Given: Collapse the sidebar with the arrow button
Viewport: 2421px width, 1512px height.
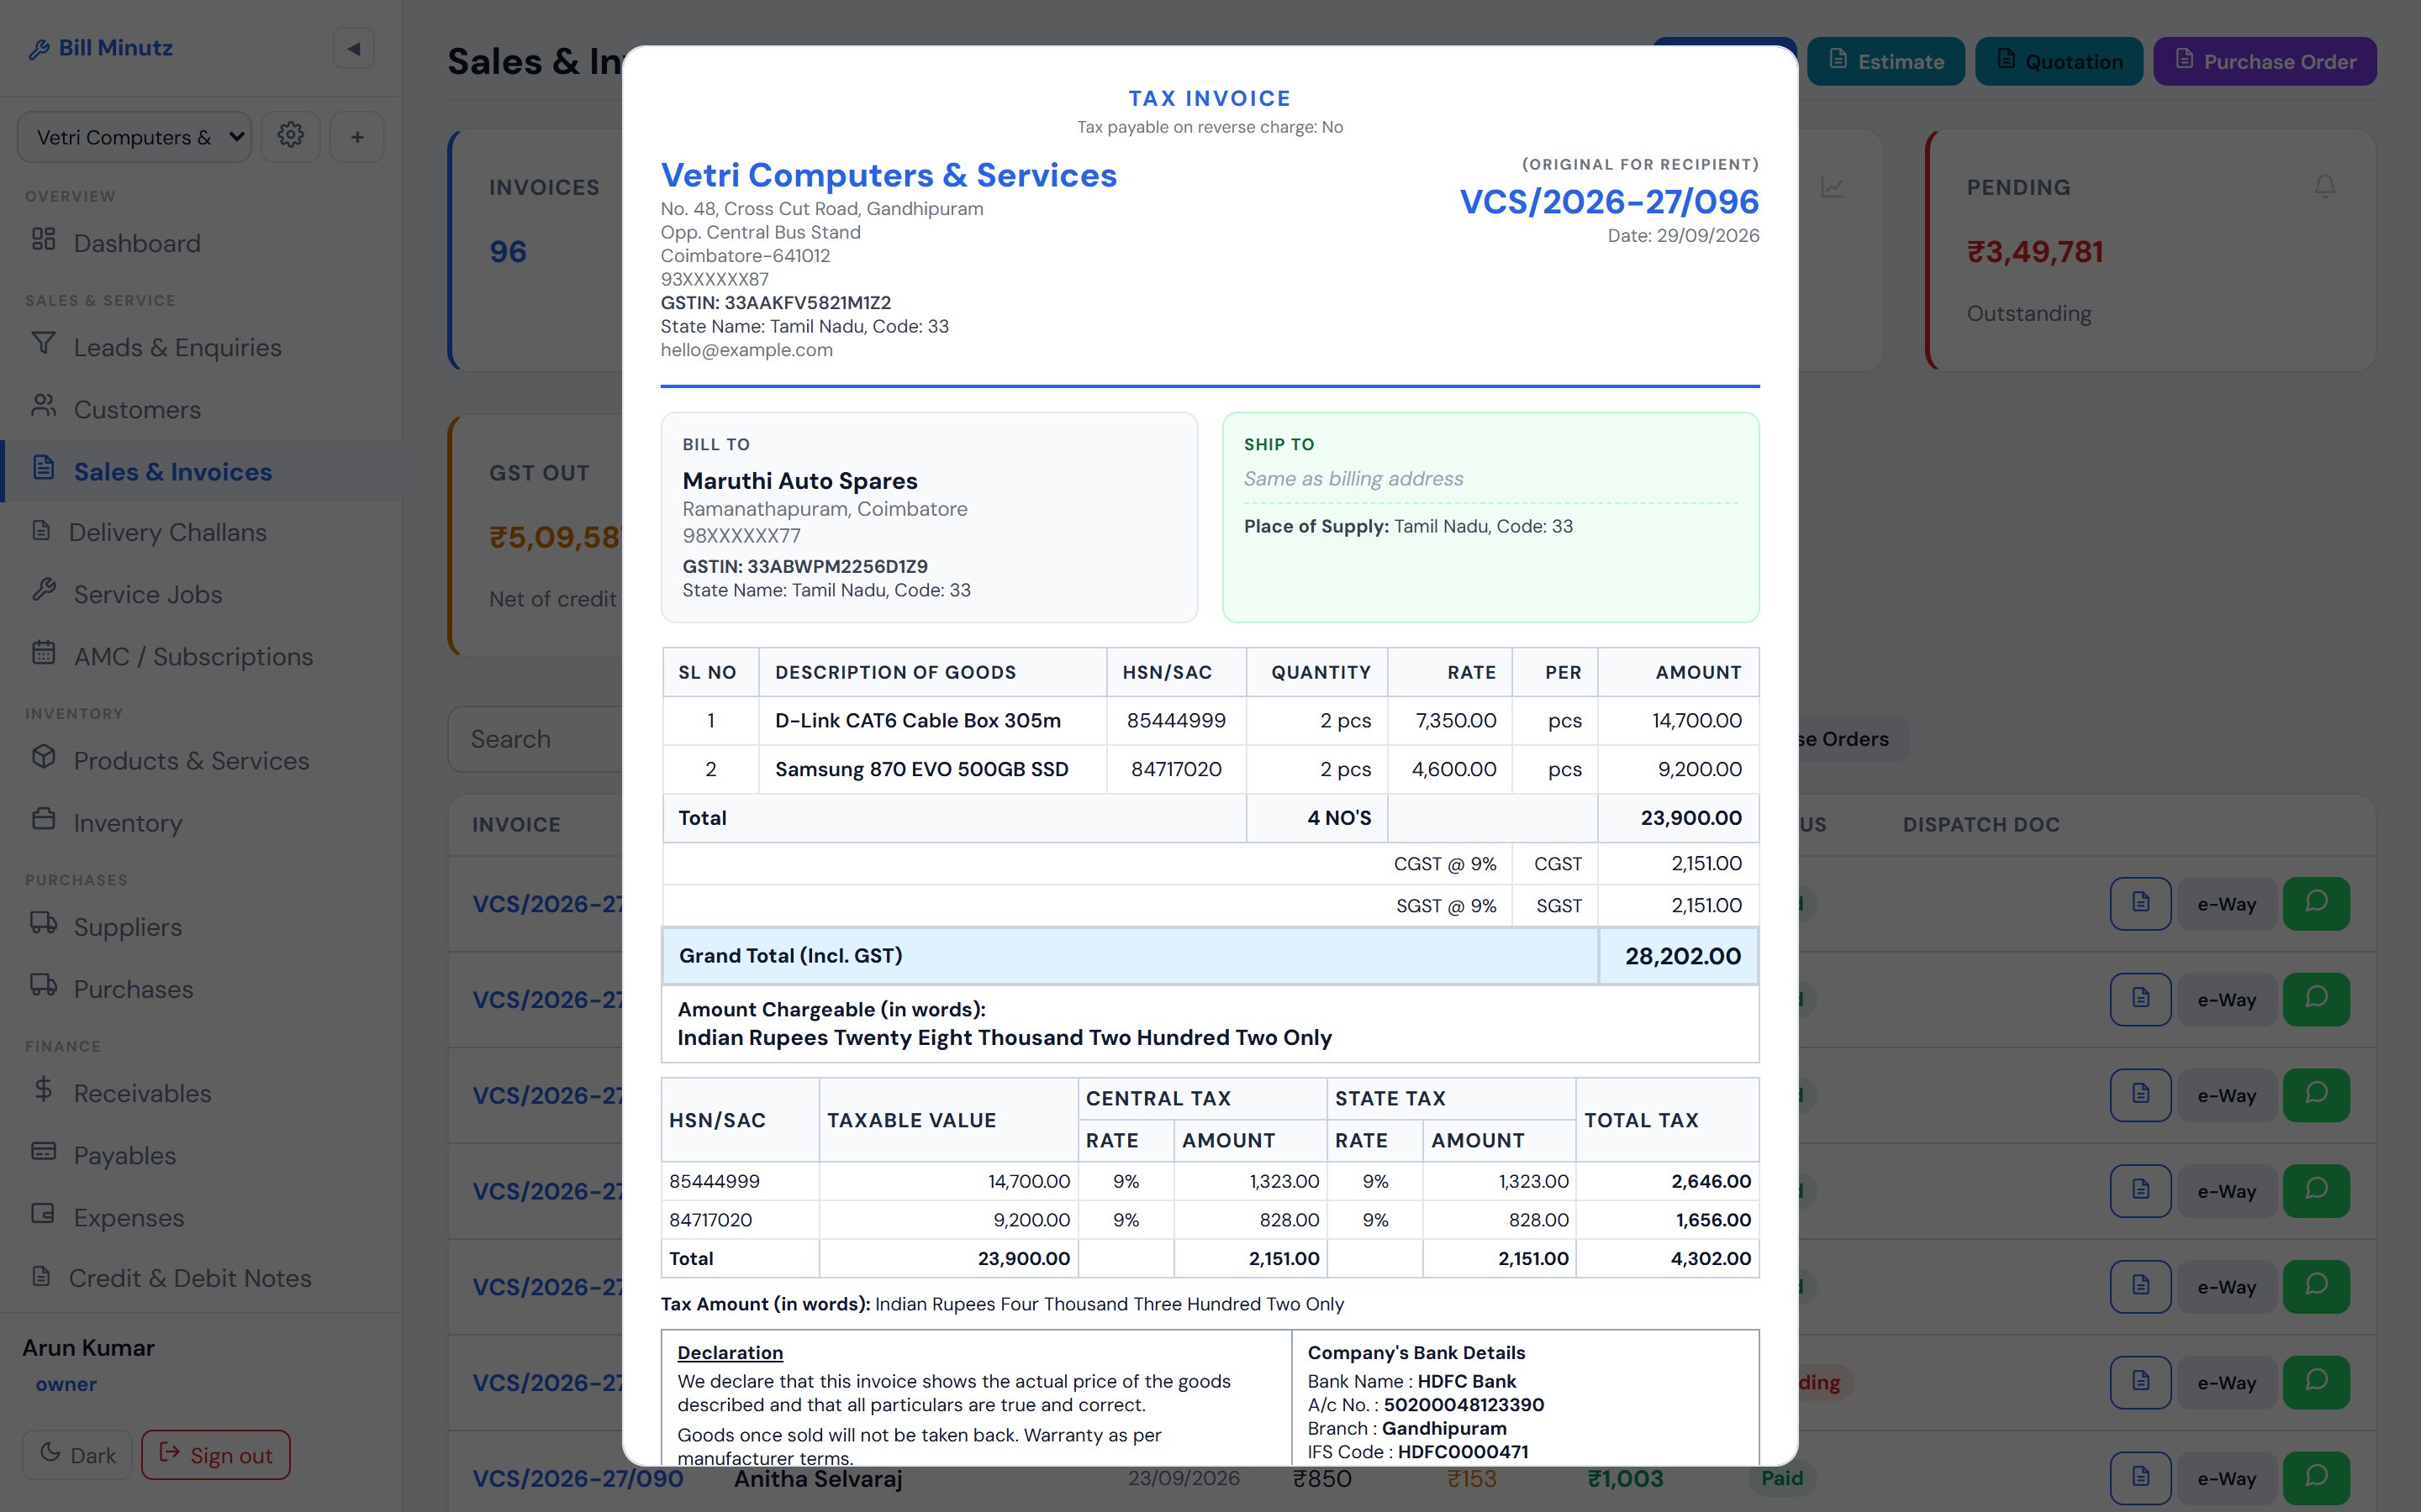Looking at the screenshot, I should (353, 48).
